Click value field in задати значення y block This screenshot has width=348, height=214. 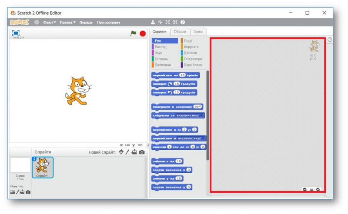pos(189,187)
